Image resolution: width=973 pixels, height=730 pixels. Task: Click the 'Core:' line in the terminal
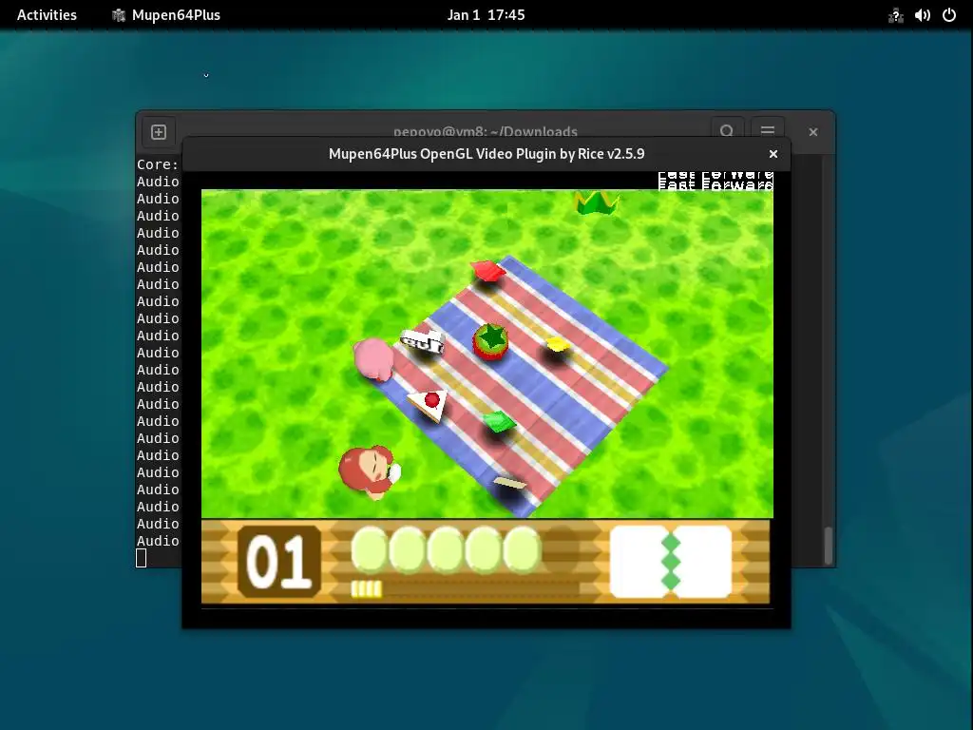(158, 164)
